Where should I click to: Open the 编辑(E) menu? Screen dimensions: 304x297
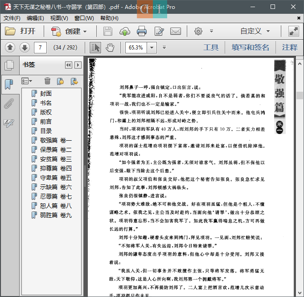[35, 18]
